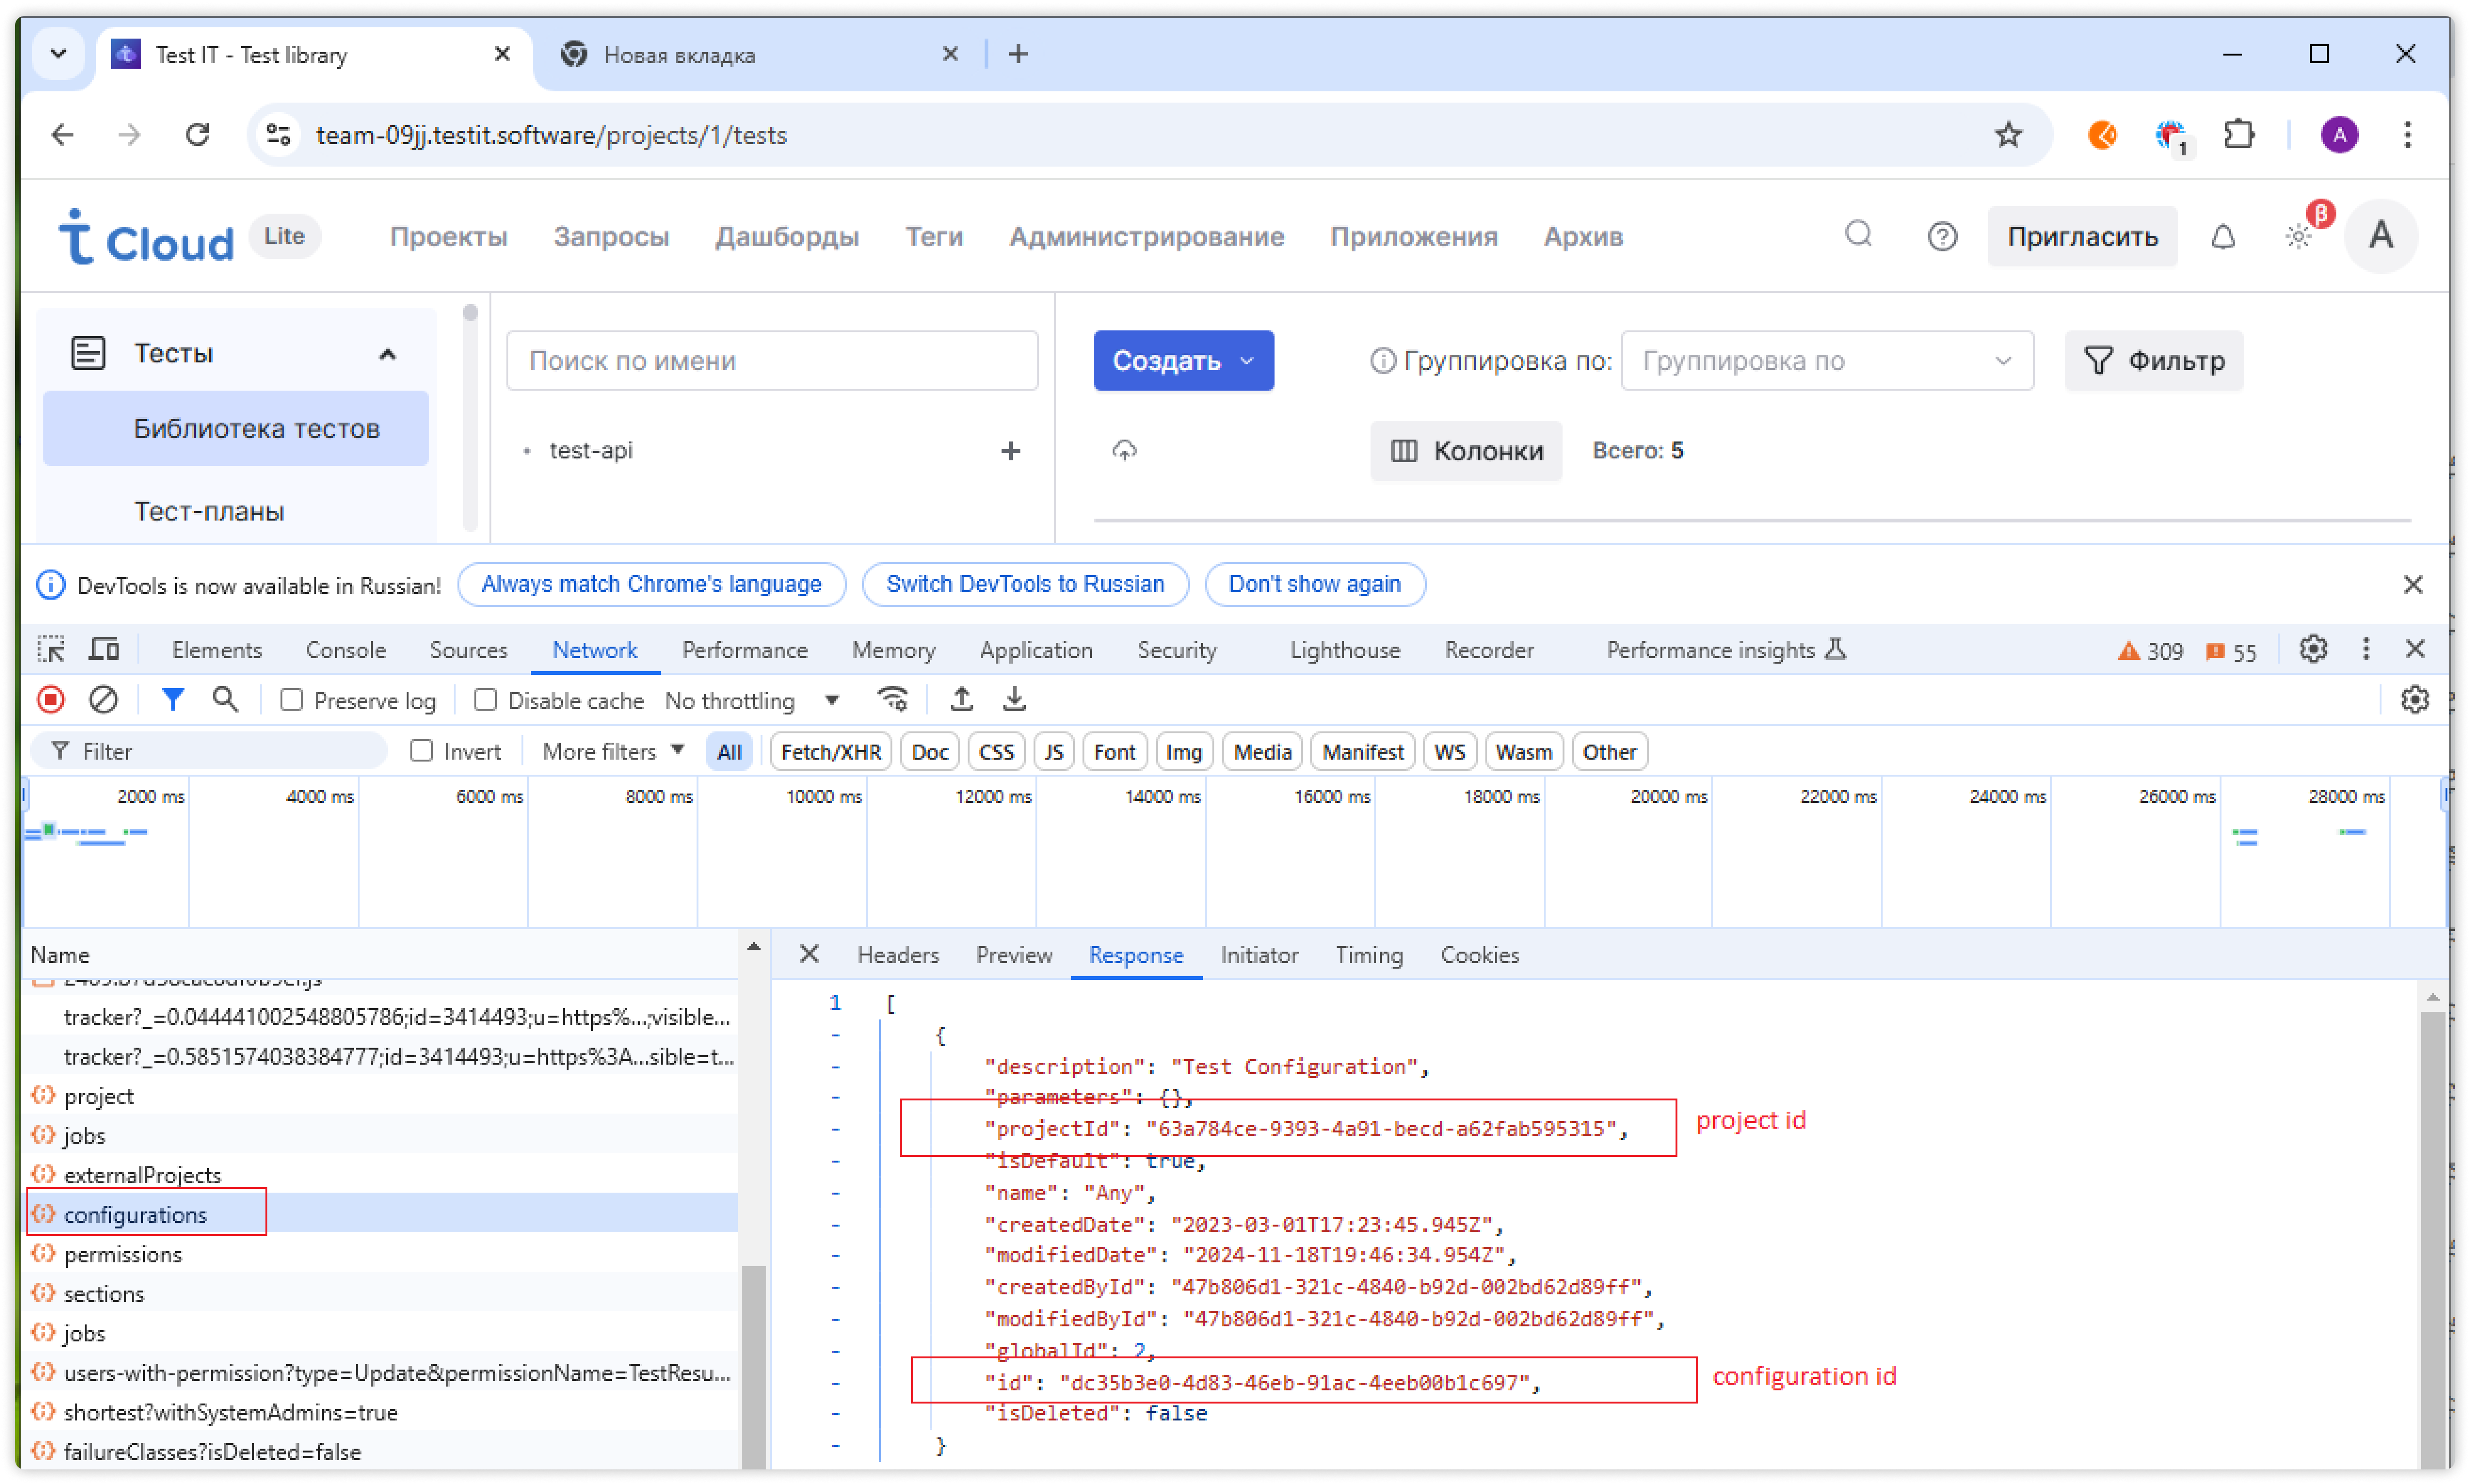
Task: Open the Создать dropdown button
Action: [x=1183, y=361]
